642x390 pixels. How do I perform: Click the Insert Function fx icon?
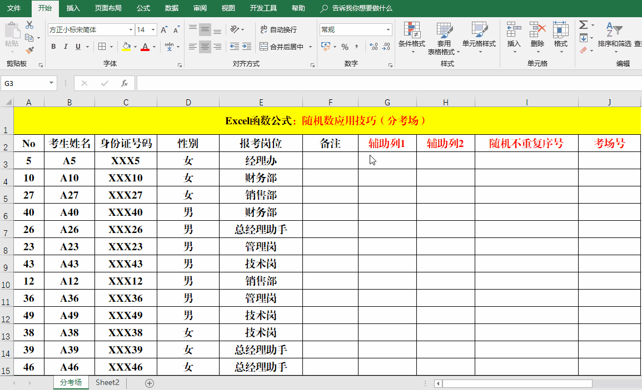click(125, 83)
